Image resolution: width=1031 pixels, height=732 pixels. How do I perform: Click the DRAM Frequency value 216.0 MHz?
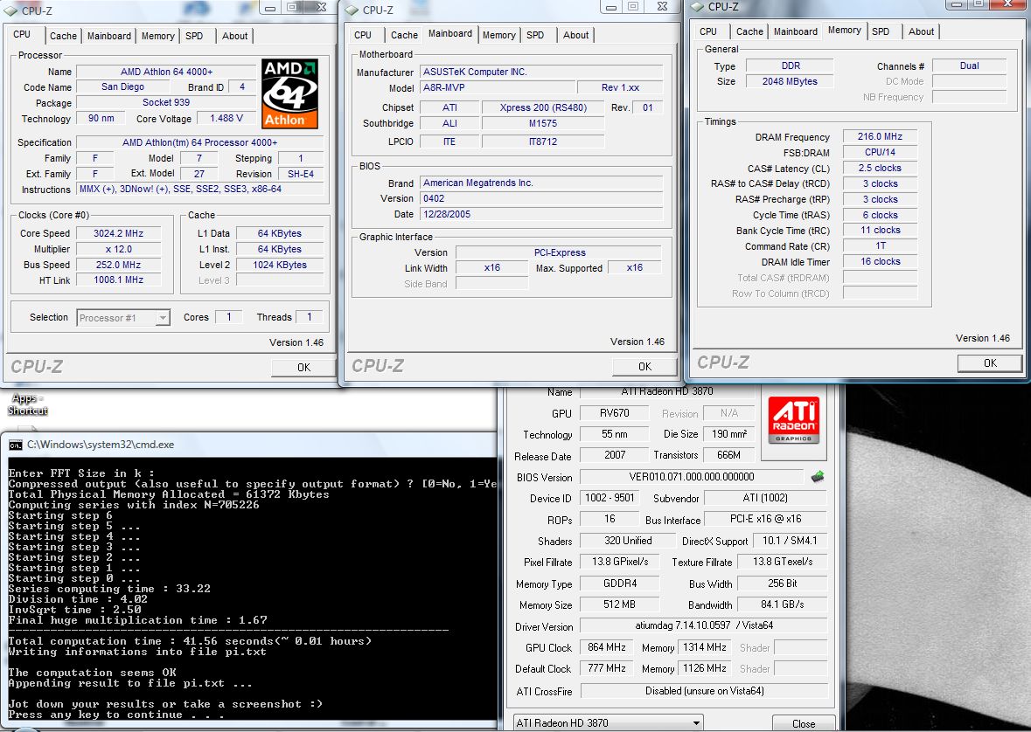[880, 136]
